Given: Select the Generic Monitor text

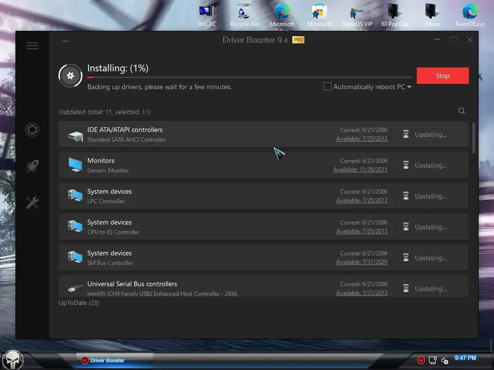Looking at the screenshot, I should click(108, 171).
